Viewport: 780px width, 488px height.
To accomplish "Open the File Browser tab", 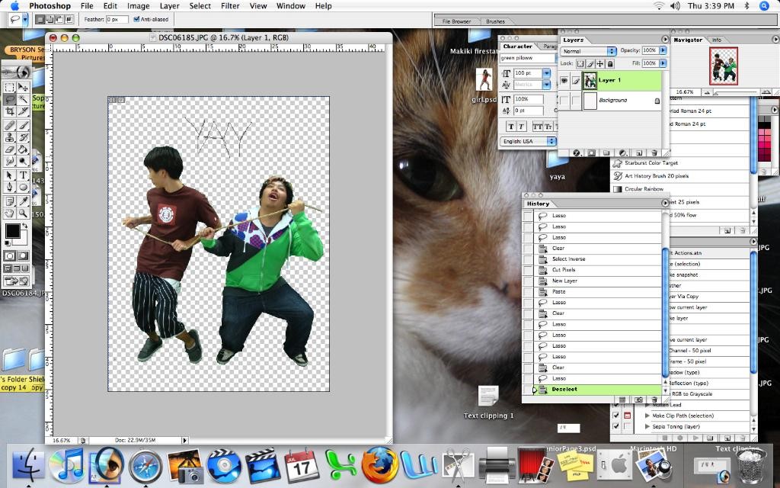I will pos(457,21).
